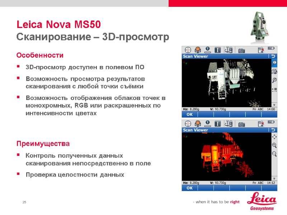Tap the crosshair aiming icon in the orange Scan Viewer
Image resolution: width=287 pixels, height=215 pixels.
188,124
